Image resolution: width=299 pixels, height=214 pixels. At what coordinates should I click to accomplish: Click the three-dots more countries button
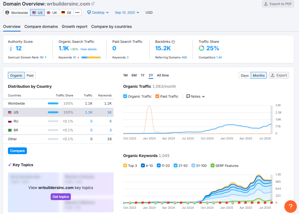click(x=77, y=13)
